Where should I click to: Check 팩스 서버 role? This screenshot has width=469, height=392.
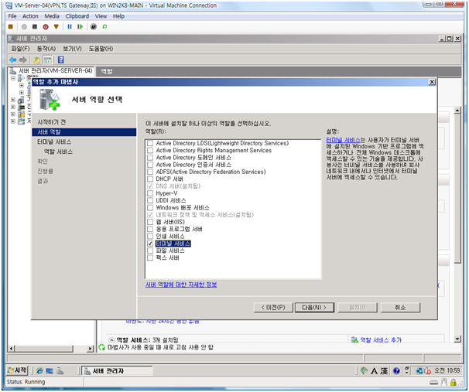pyautogui.click(x=150, y=257)
